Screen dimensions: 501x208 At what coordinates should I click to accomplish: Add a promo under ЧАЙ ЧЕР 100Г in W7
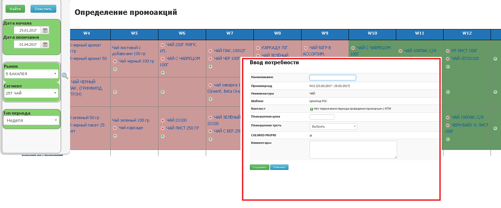210,67
